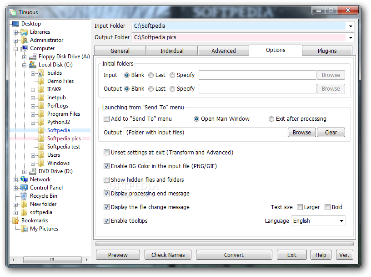Screen dimensions: 371x277
Task: Enable Add to "Send To" menu
Action: [x=106, y=119]
